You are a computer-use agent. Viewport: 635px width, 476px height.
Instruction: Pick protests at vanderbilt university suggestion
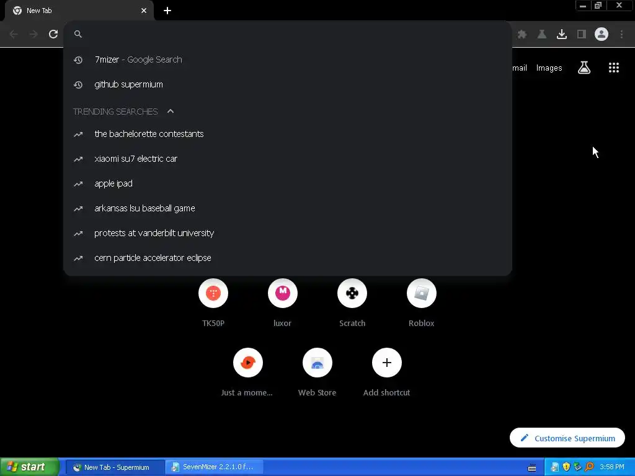tap(288, 233)
